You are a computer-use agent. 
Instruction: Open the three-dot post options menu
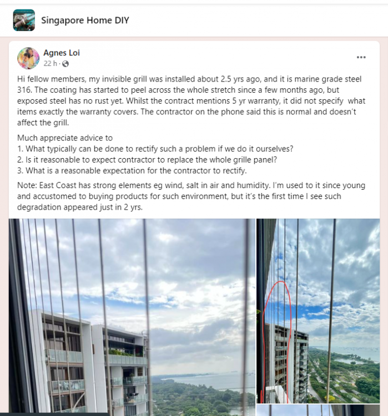click(x=361, y=57)
